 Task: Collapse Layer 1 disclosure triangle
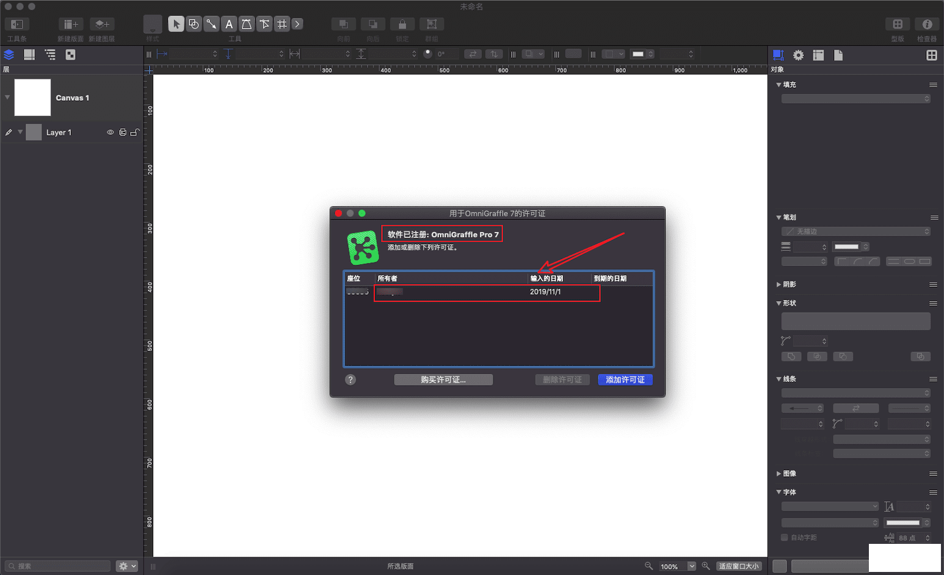tap(20, 132)
